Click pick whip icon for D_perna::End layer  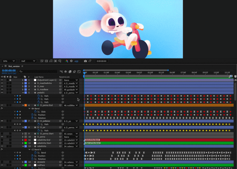pos(60,105)
